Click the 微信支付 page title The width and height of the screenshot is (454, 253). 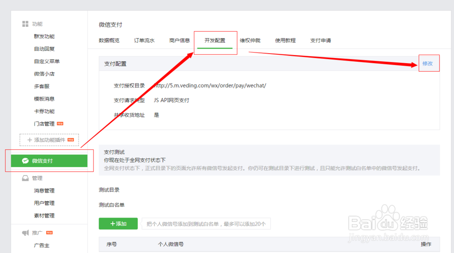pyautogui.click(x=110, y=25)
